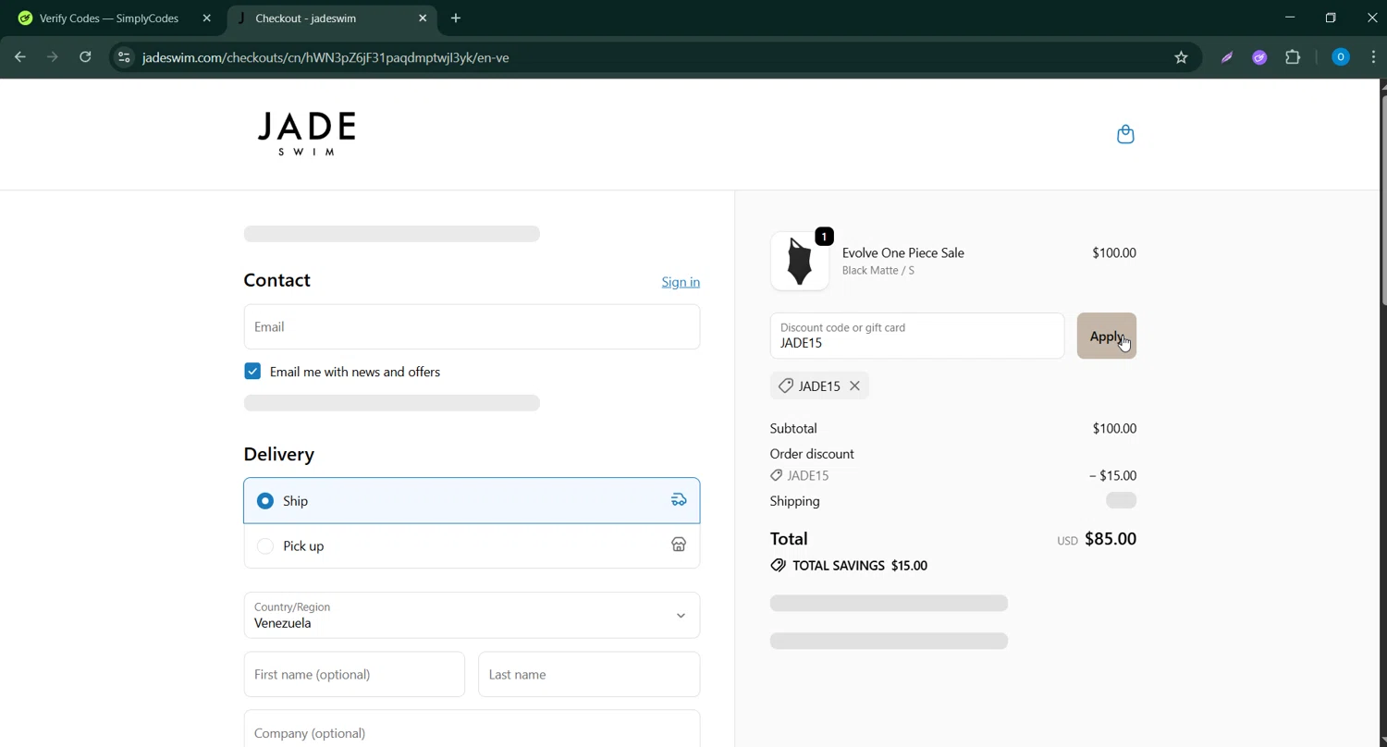Click the TOTAL SAVINGS $15.00 text
Screen dimensions: 1387x747
[860, 565]
